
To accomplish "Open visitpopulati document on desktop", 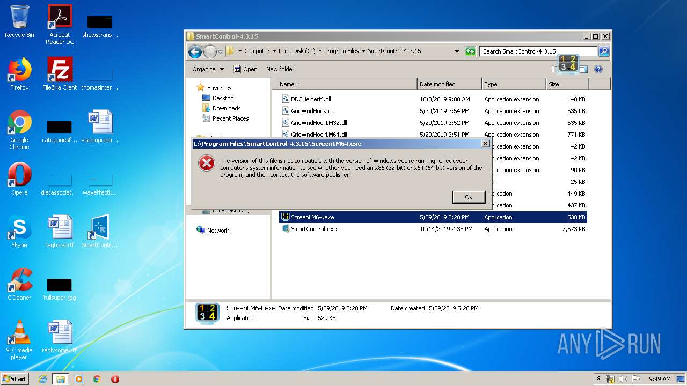I will tap(100, 126).
